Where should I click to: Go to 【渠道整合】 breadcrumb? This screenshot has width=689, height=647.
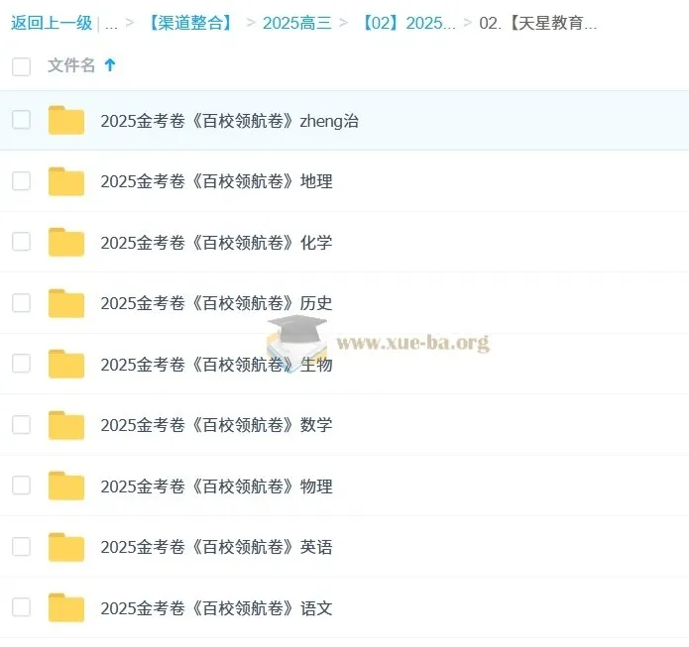point(190,23)
